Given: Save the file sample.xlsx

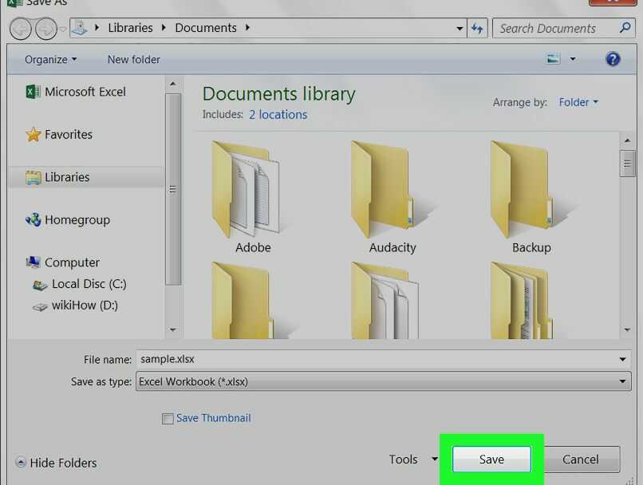Looking at the screenshot, I should (x=491, y=459).
